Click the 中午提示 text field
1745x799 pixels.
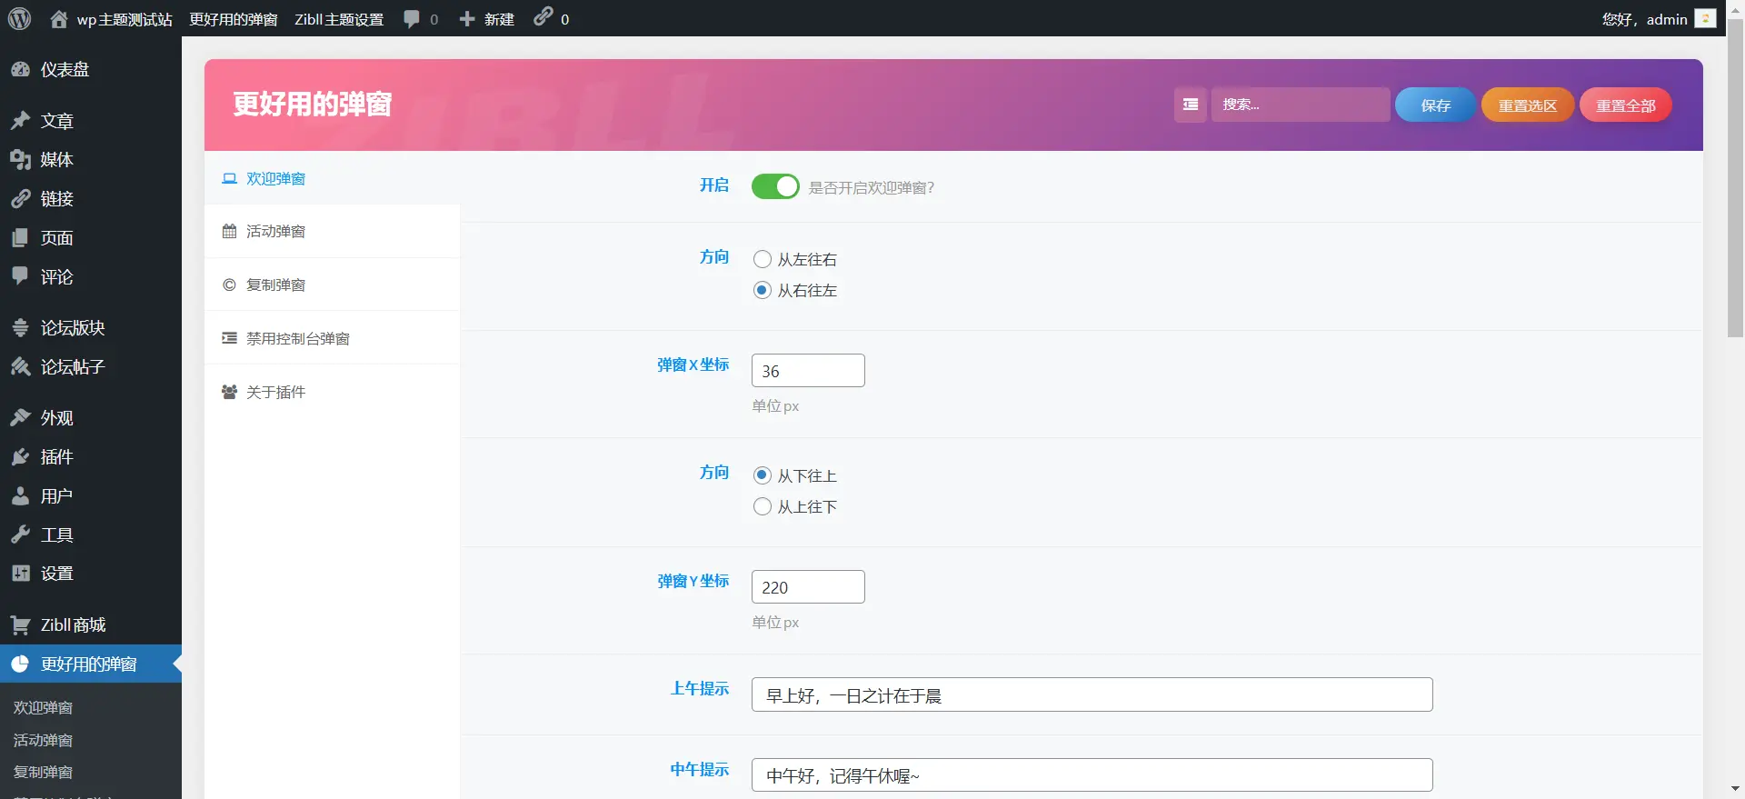tap(1092, 774)
